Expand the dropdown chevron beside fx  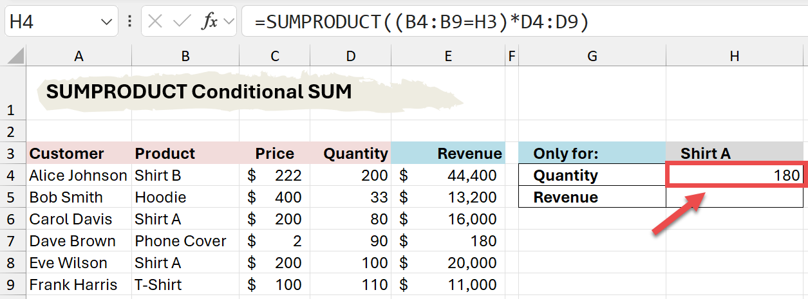click(229, 22)
